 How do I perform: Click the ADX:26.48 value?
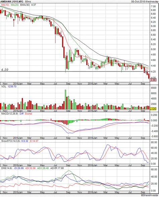43,168
